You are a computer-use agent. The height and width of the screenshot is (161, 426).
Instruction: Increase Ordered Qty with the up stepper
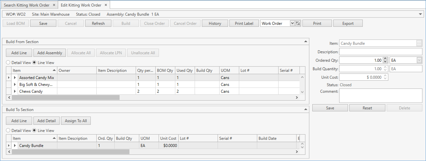[385, 59]
